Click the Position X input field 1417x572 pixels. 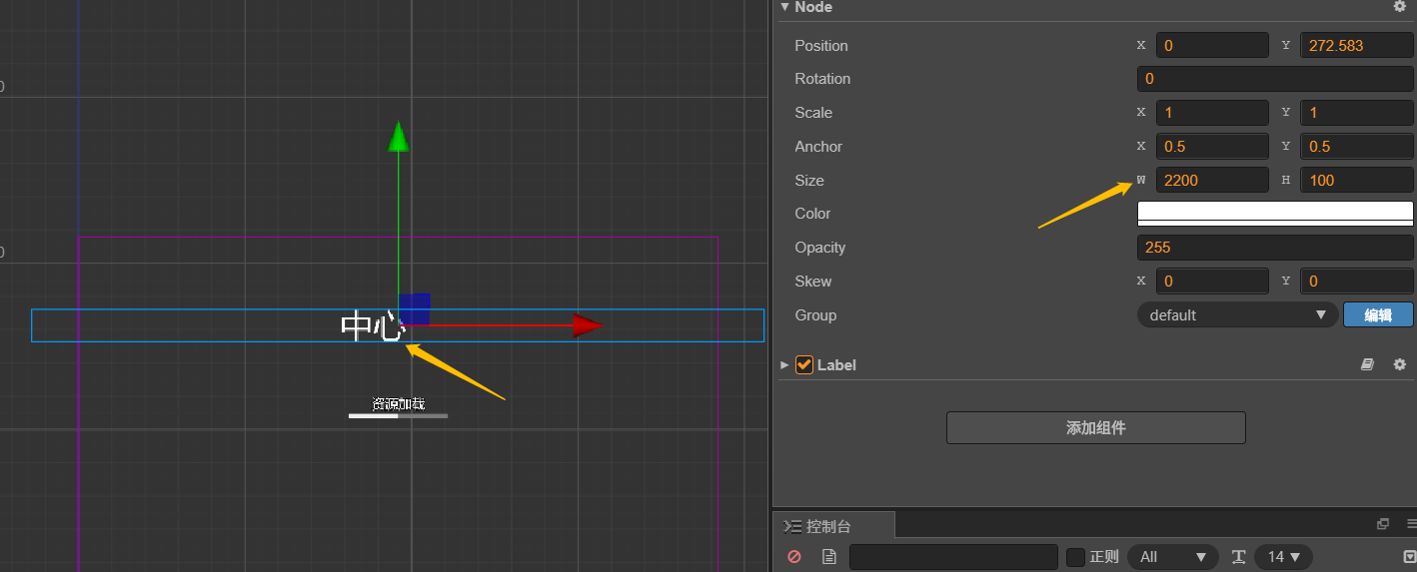tap(1212, 45)
